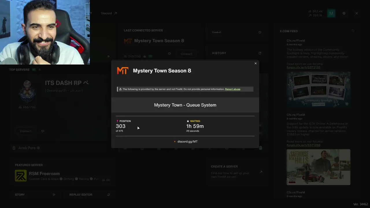Click the play arrow icon next to STORY
This screenshot has width=370, height=208.
[x=54, y=195]
